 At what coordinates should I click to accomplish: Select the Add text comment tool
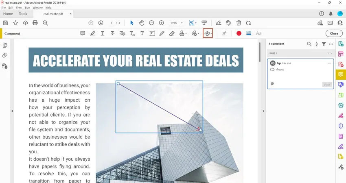(142, 33)
